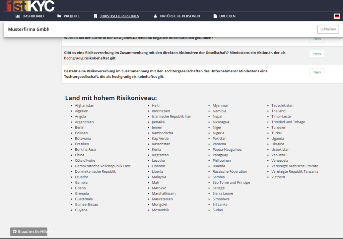
Task: Click Kasachstan in the list
Action: [x=161, y=144]
